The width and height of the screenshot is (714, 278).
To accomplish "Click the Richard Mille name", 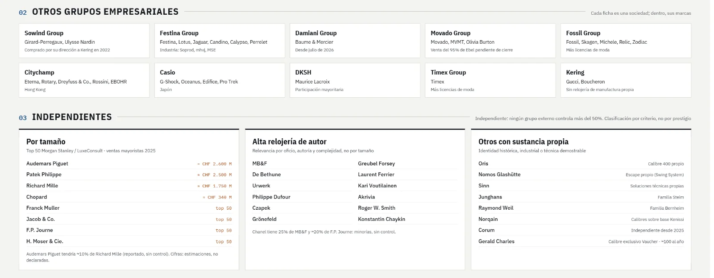I will point(42,186).
